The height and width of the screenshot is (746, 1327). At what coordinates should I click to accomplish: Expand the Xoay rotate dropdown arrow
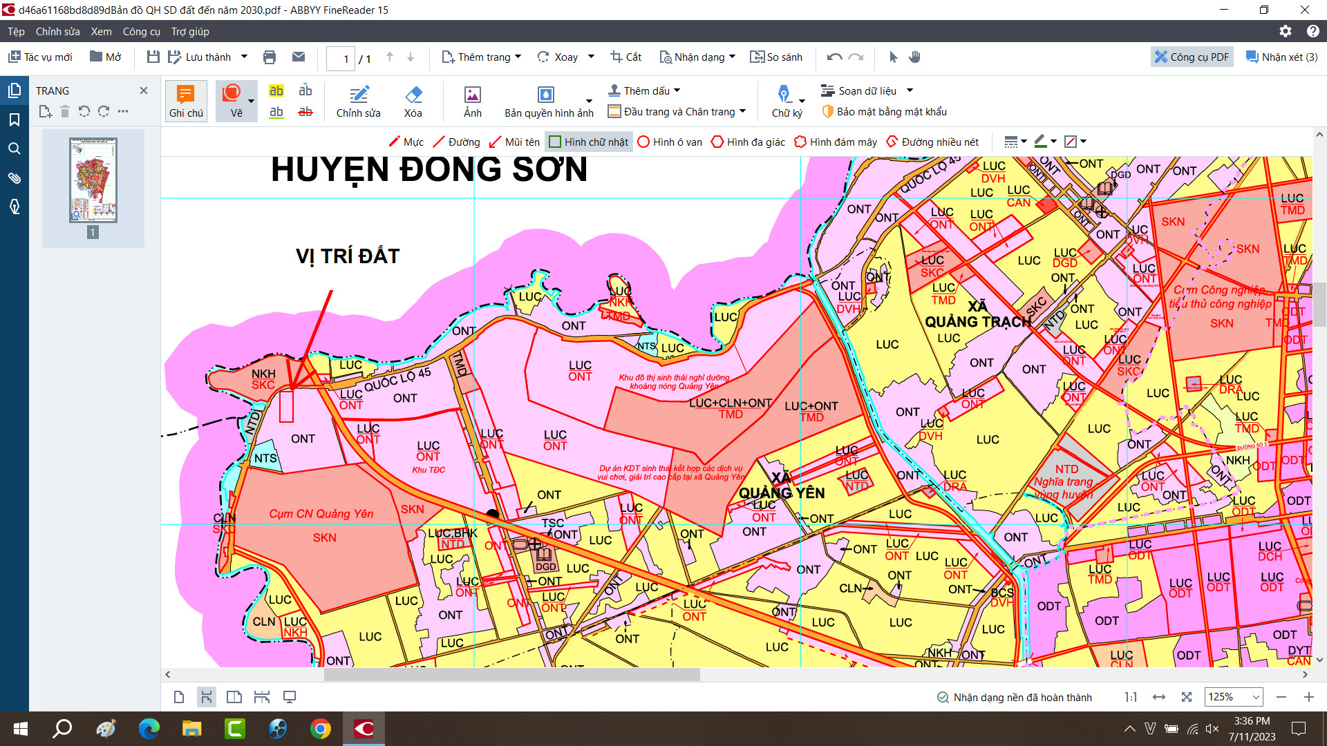591,57
